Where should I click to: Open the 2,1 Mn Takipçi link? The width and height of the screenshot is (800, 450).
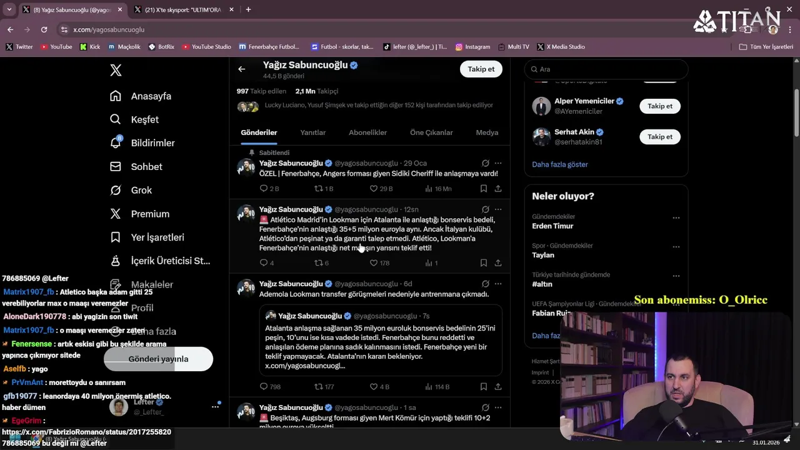[317, 91]
